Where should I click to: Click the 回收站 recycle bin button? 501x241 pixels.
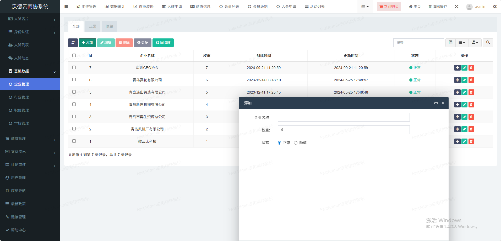click(163, 43)
